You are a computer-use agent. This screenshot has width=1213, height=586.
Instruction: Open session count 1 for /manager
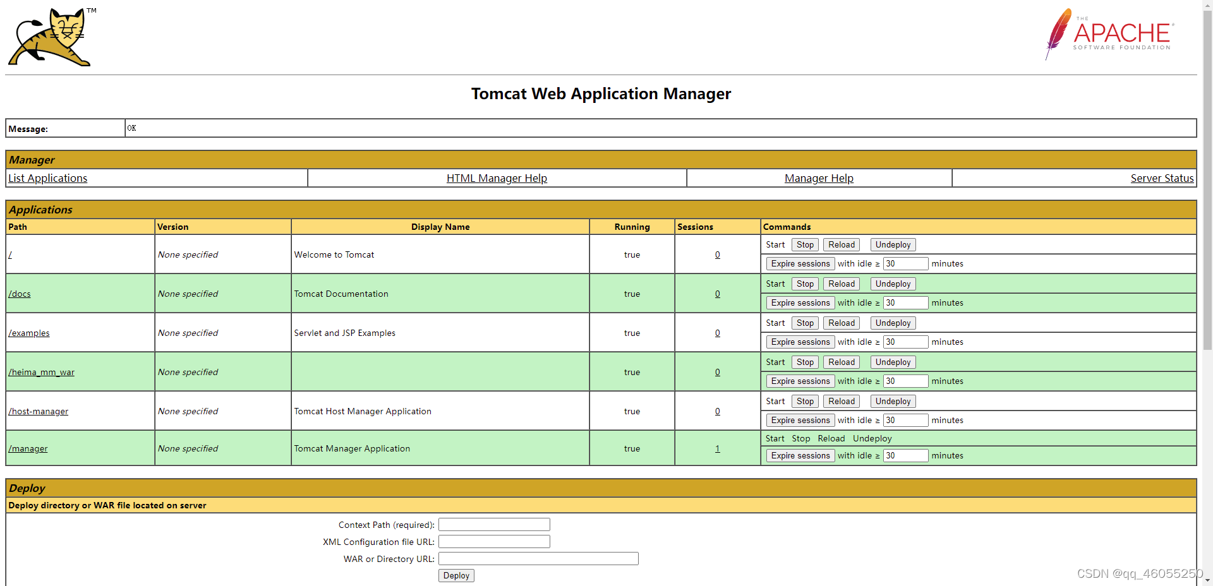point(718,448)
